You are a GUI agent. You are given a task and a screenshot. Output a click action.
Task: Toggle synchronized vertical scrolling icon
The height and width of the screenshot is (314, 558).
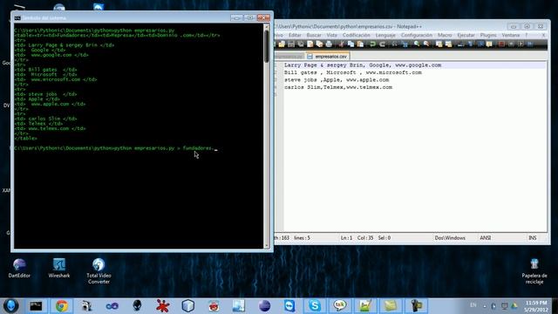(x=439, y=44)
